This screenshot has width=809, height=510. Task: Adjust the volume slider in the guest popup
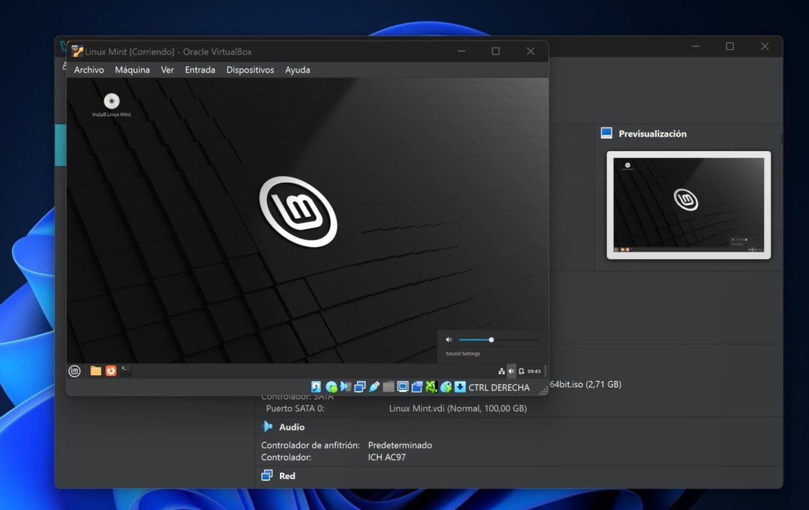(x=491, y=339)
